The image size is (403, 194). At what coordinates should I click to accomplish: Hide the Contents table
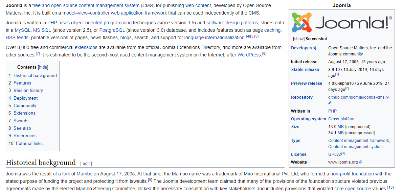point(43,67)
